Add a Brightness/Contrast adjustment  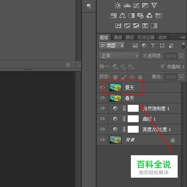click(x=118, y=6)
